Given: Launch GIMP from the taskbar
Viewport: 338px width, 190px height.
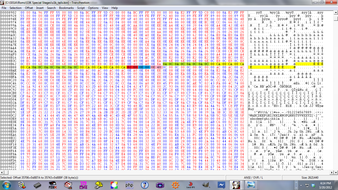Looking at the screenshot, I should [x=206, y=185].
